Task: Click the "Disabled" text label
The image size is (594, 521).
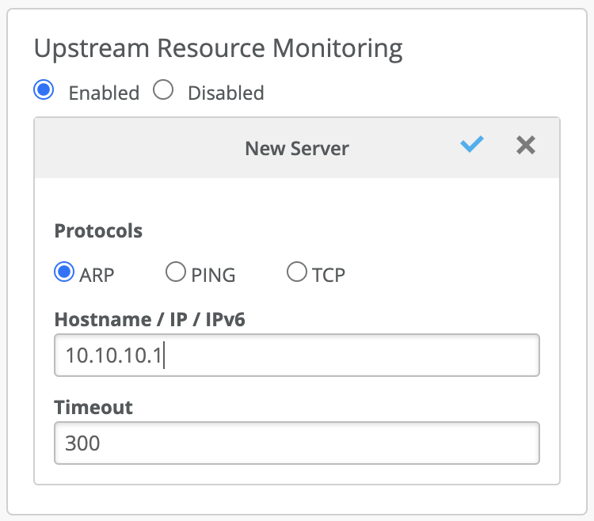Action: pyautogui.click(x=226, y=93)
